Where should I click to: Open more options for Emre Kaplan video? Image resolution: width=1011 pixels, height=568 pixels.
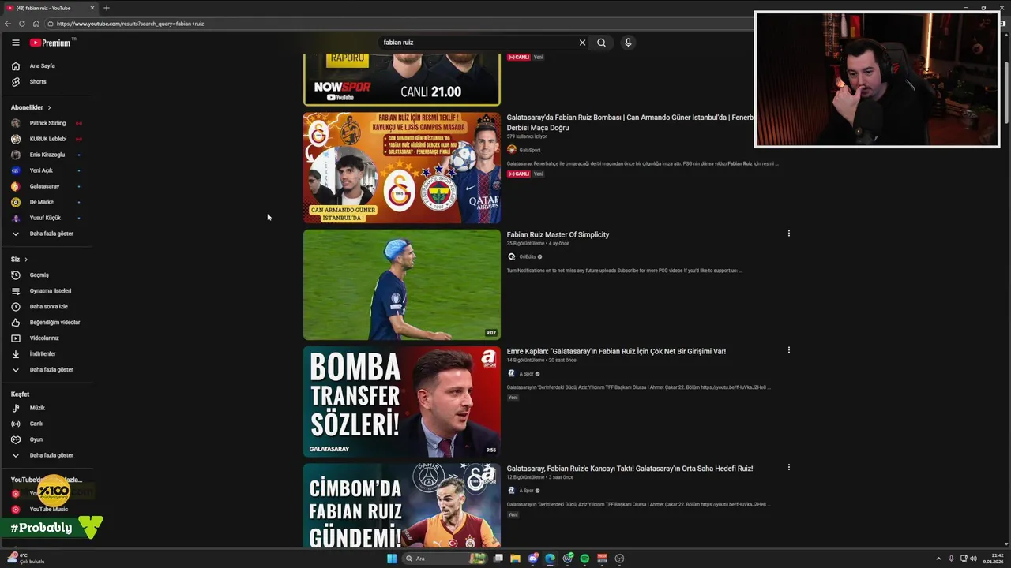pyautogui.click(x=788, y=350)
